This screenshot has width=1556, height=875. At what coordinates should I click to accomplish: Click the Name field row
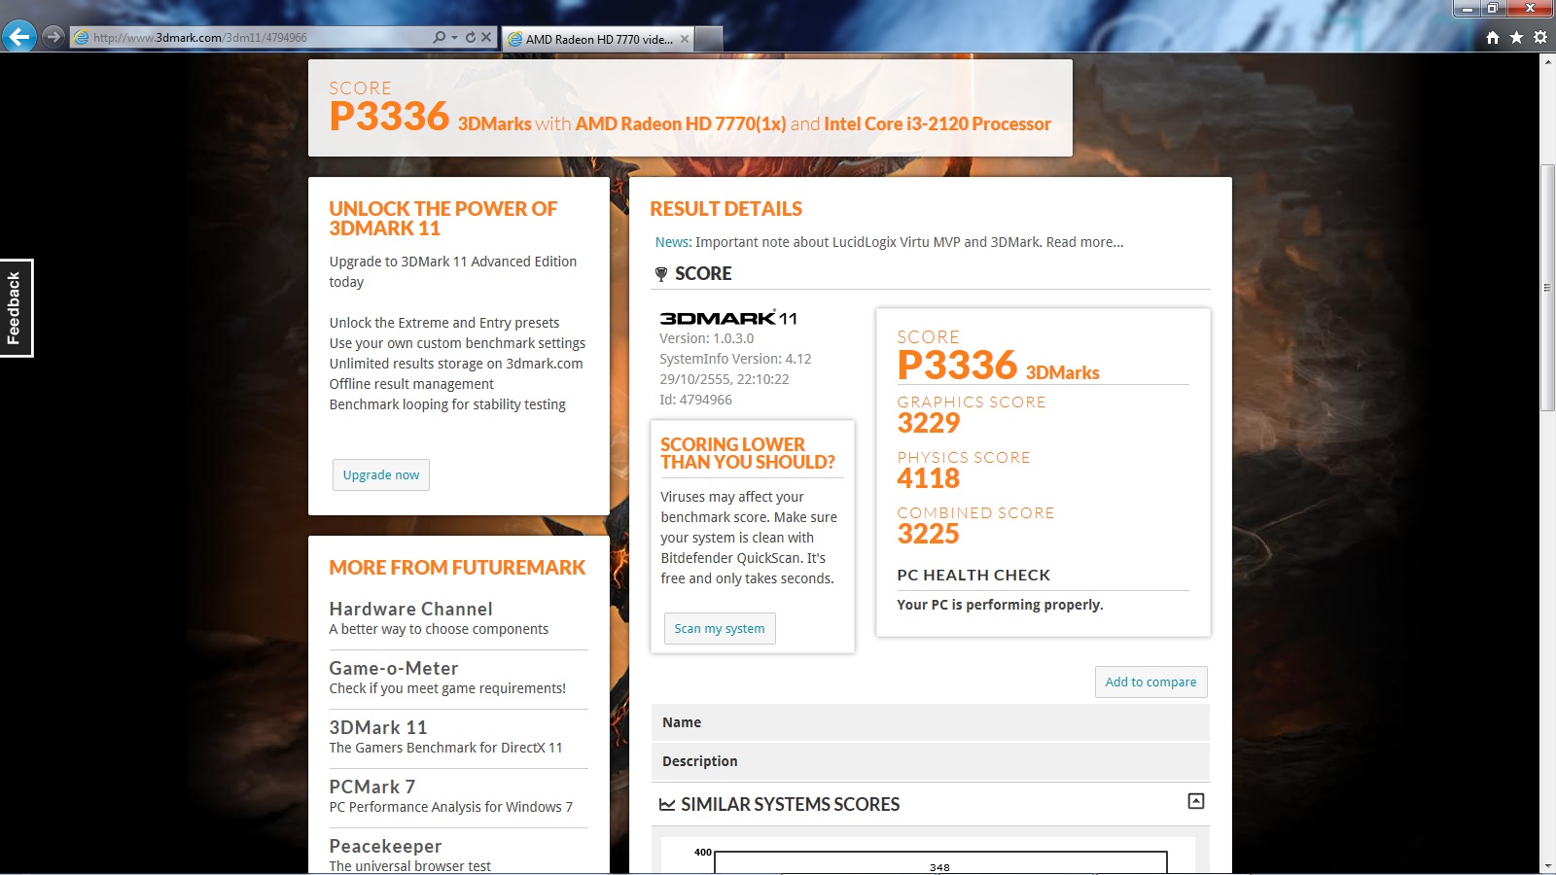[x=931, y=722]
